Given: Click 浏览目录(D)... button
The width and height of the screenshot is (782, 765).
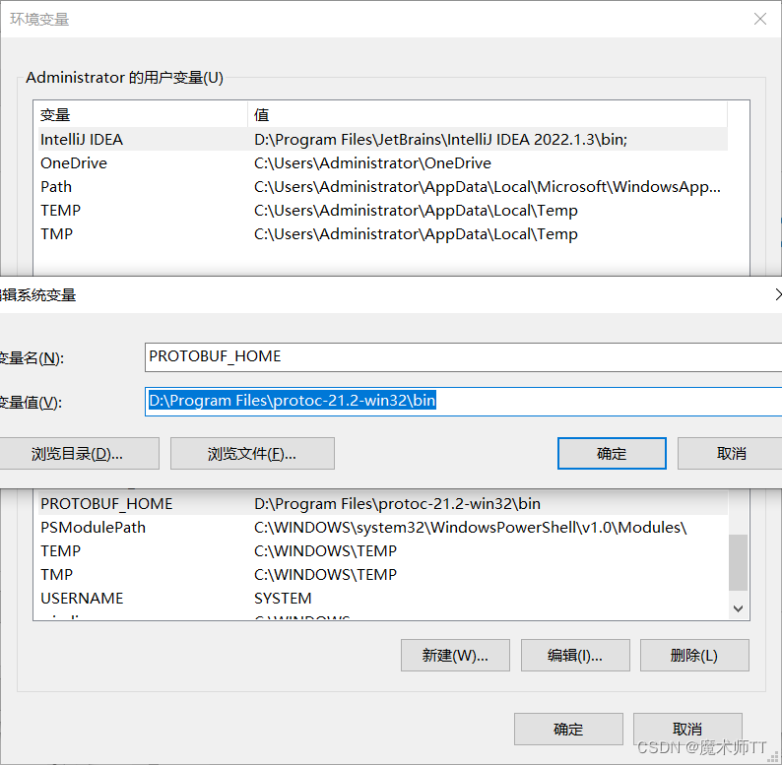Looking at the screenshot, I should pos(78,454).
